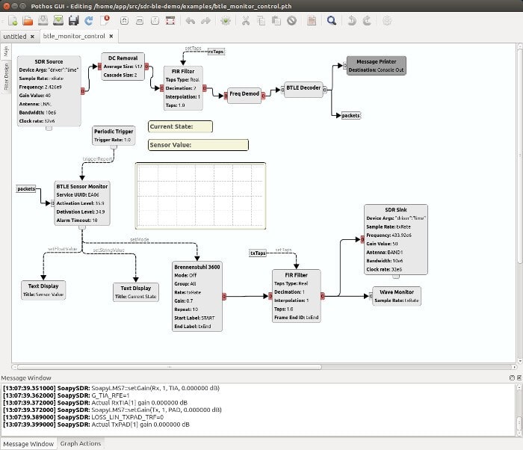Switch to the untitled tab

(15, 37)
